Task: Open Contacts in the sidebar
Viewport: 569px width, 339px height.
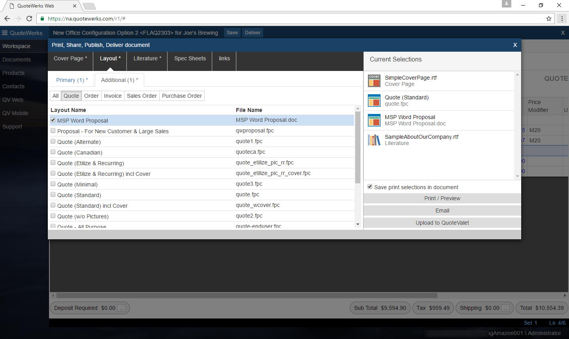Action: (x=13, y=86)
